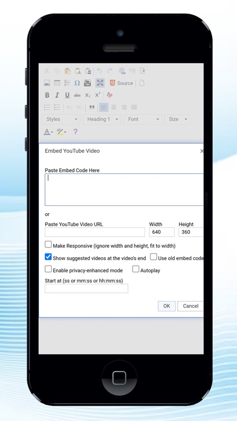Select Paste as plain text icon
This screenshot has width=237, height=421.
pyautogui.click(x=78, y=71)
